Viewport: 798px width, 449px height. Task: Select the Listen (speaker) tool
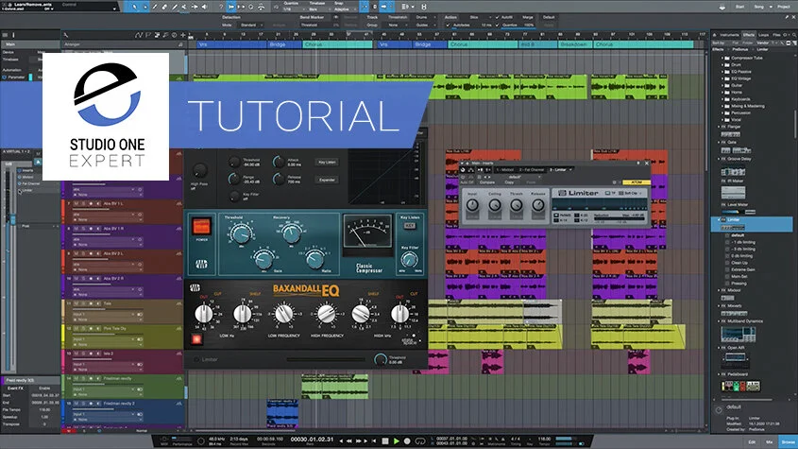click(205, 7)
